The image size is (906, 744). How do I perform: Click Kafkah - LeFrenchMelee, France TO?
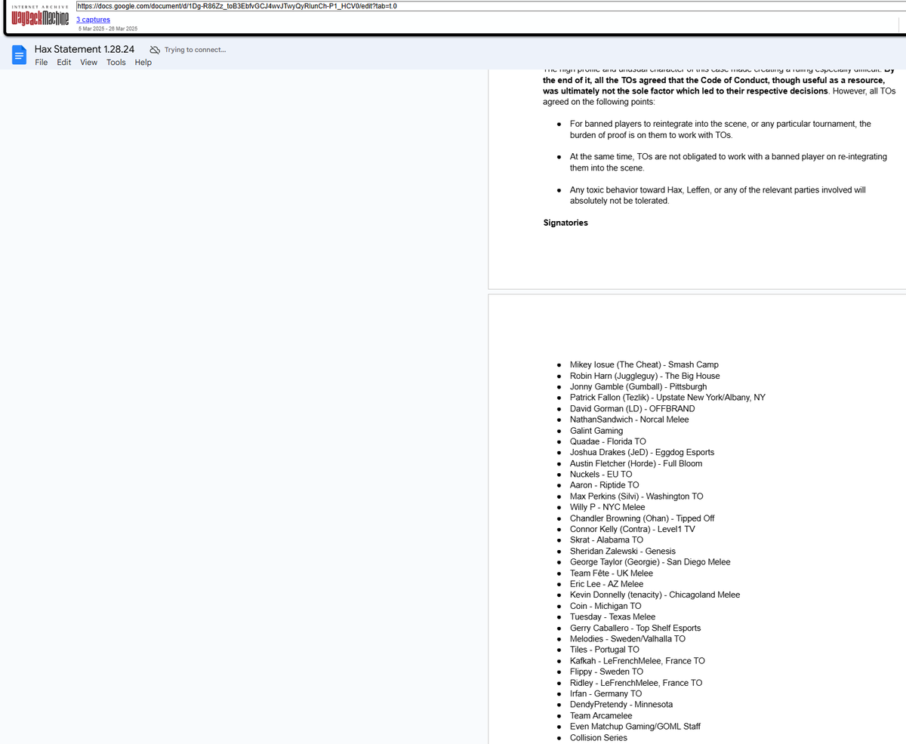coord(637,661)
